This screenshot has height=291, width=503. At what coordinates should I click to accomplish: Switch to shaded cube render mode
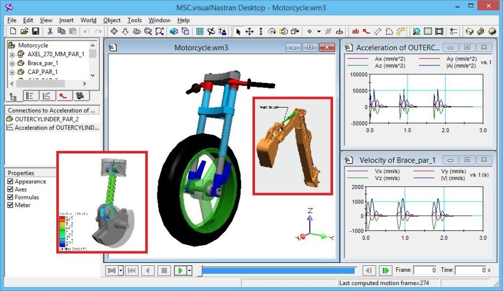174,31
